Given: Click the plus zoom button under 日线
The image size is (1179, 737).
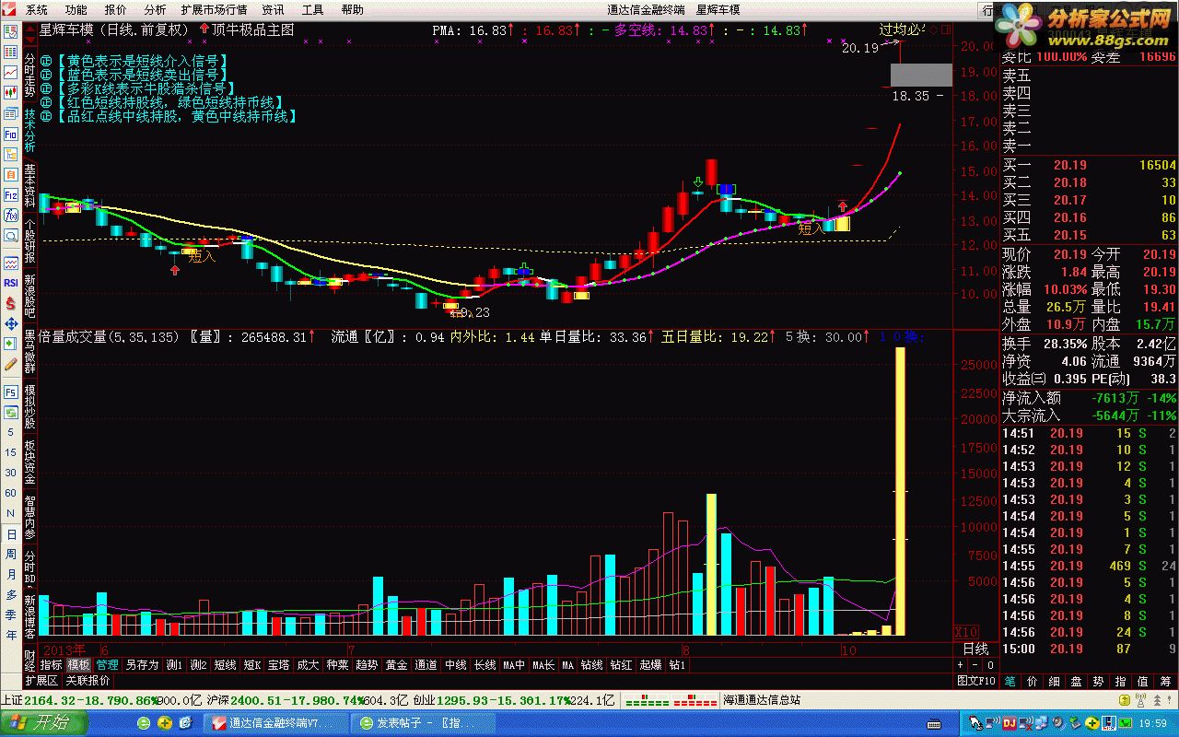Looking at the screenshot, I should (960, 665).
